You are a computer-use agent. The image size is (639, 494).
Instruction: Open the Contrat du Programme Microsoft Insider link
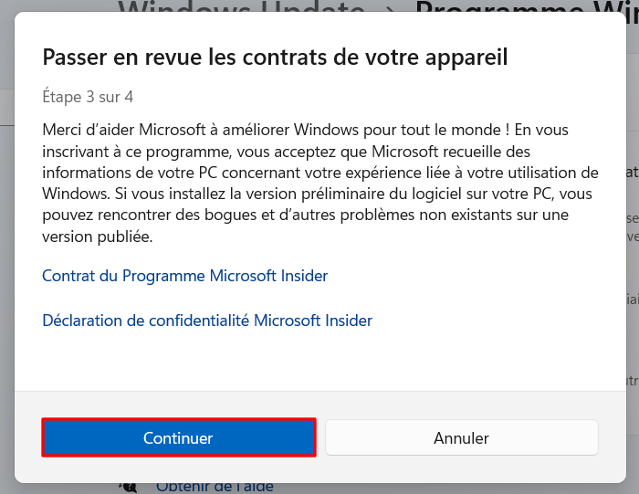coord(185,276)
